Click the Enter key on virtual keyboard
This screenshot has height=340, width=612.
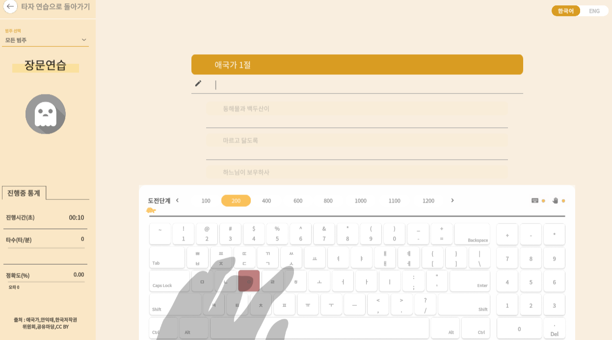470,281
